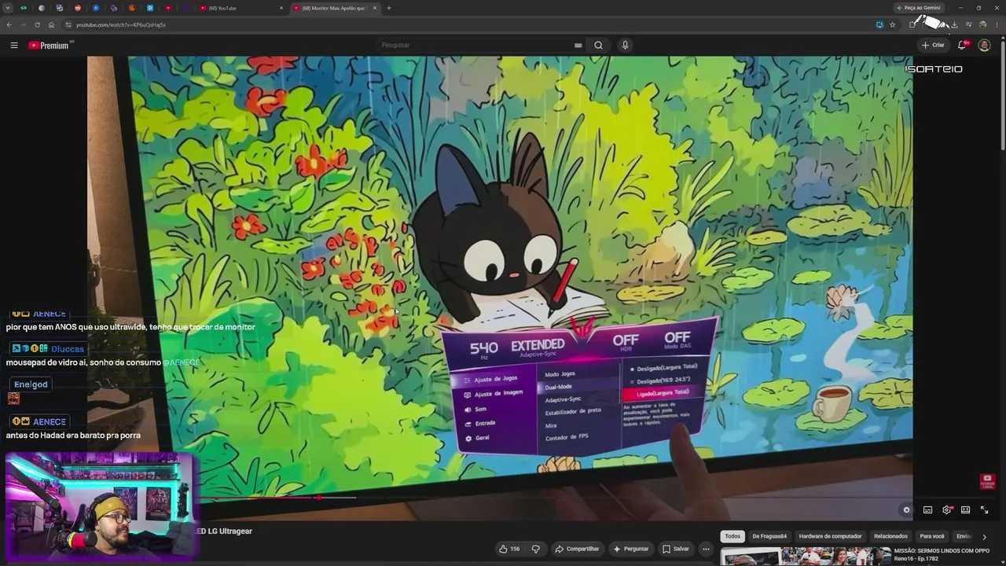This screenshot has height=566, width=1006.
Task: Toggle the autoplay switch in player
Action: pyautogui.click(x=906, y=509)
